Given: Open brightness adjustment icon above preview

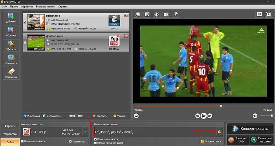Looking at the screenshot, I should 156,14.
